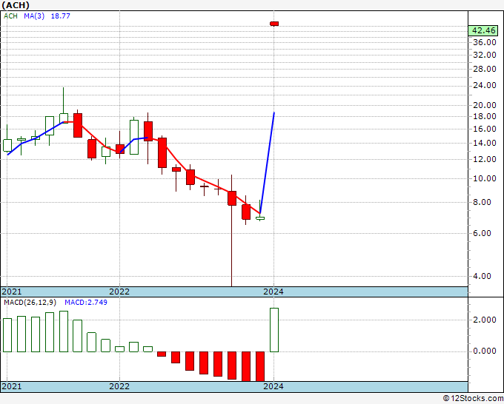Click the 14.00 price axis label

[x=485, y=143]
